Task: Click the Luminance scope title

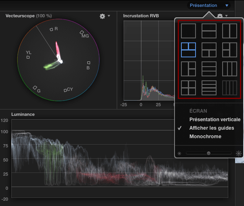Action: (23, 114)
